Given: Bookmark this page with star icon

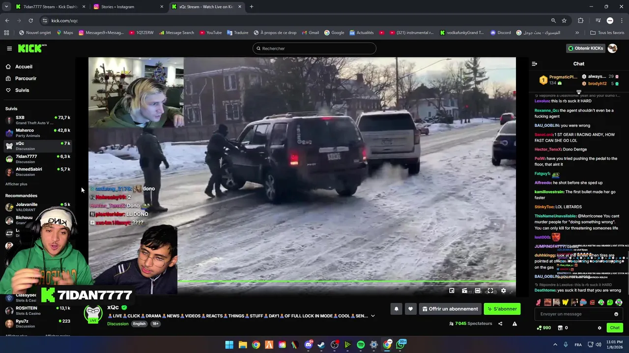Looking at the screenshot, I should (564, 21).
